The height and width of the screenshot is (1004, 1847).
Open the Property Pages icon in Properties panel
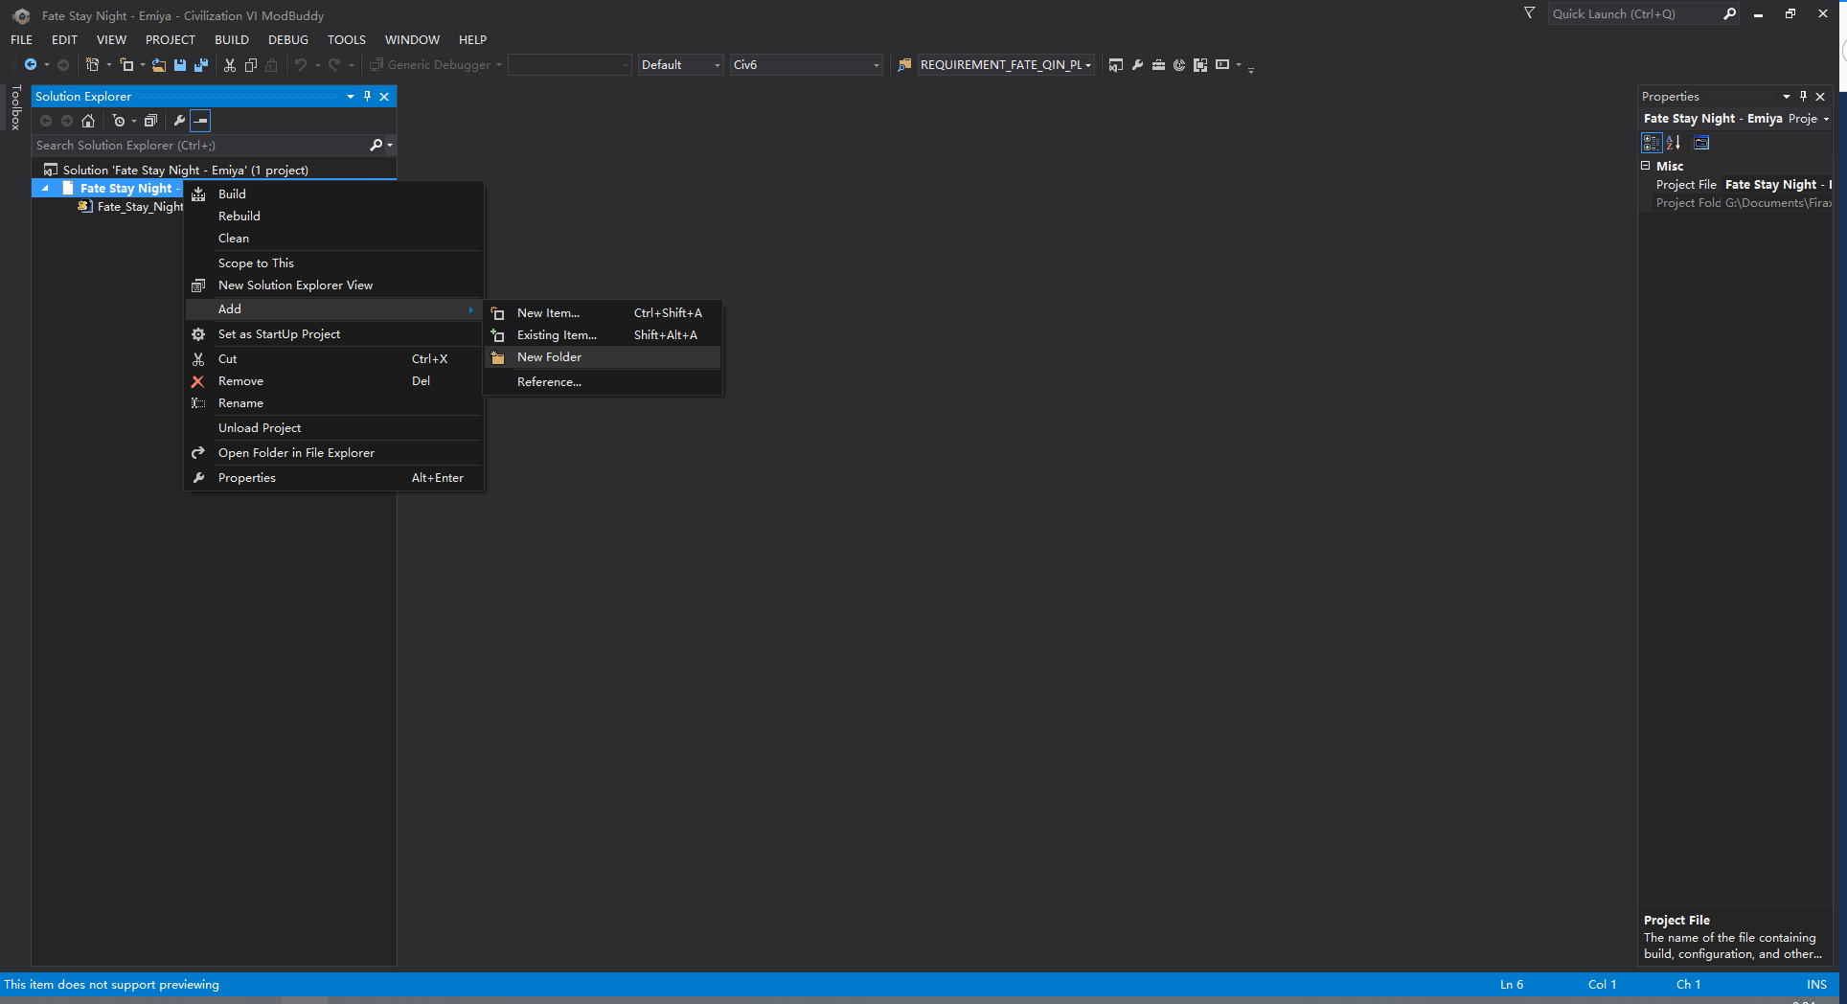(x=1701, y=143)
